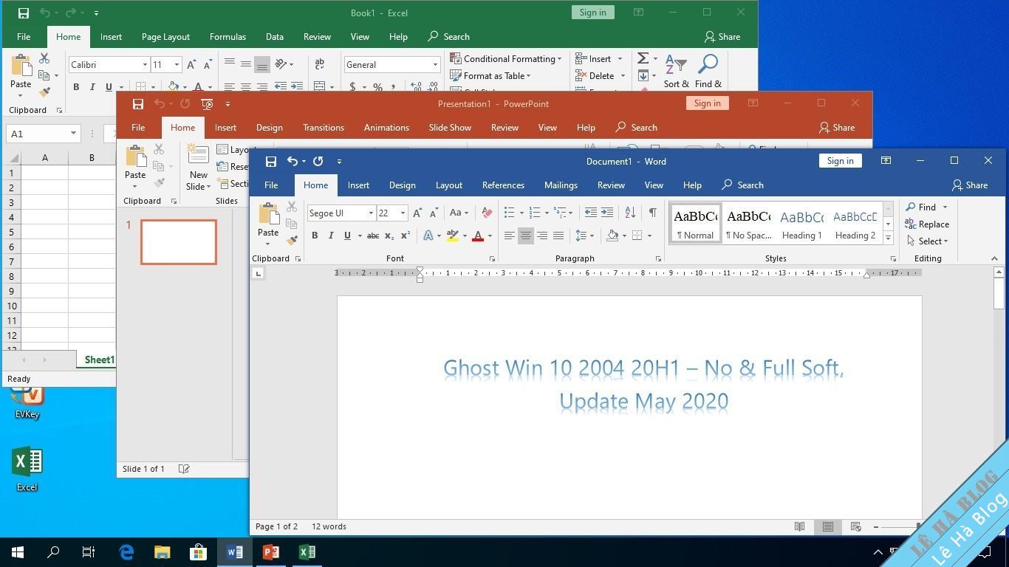Expand line spacing options in Word
Screen dimensions: 1009x567
pos(592,236)
